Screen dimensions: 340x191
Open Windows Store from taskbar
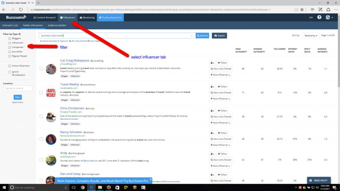point(117,188)
